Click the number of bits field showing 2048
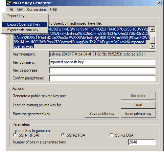Viewport: 164px width, 152px height. pos(142,142)
